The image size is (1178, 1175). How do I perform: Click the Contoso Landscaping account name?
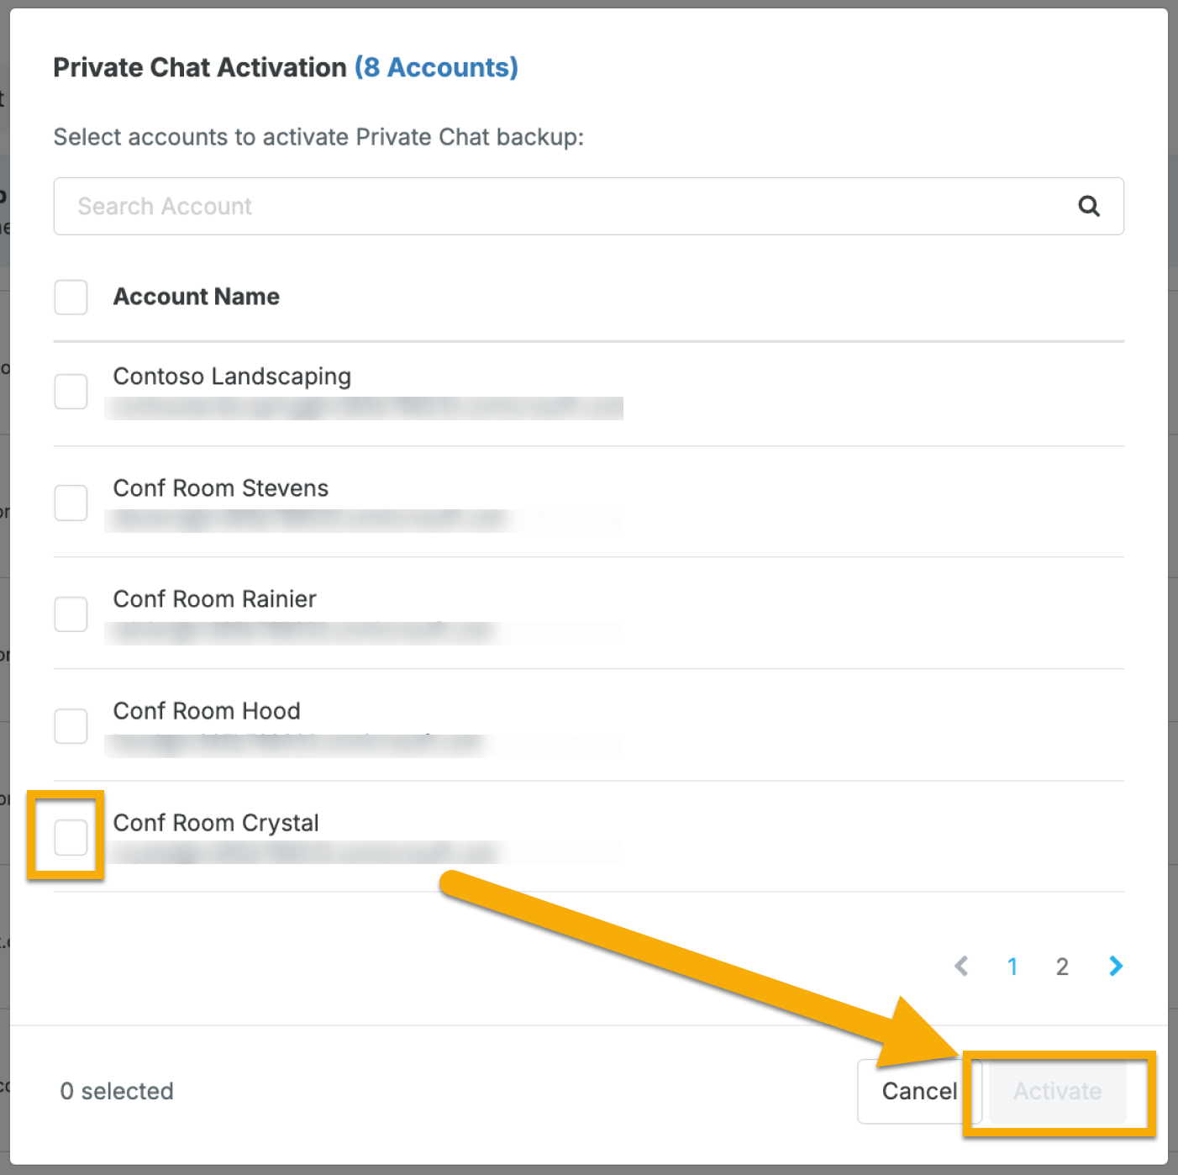[232, 377]
